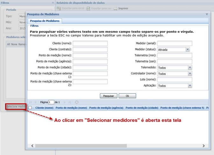This screenshot has width=214, height=155.
Task: Click the Selecione medidores button
Action: pyautogui.click(x=15, y=107)
